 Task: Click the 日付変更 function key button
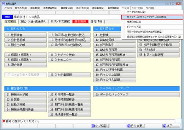coord(136,126)
